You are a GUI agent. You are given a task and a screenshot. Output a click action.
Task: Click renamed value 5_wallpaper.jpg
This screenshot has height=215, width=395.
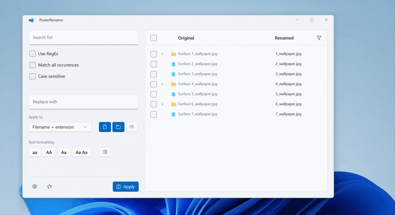(288, 94)
